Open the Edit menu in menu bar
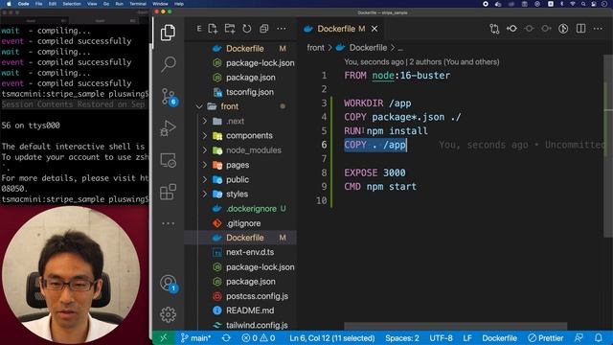Image resolution: width=613 pixels, height=345 pixels. (53, 4)
